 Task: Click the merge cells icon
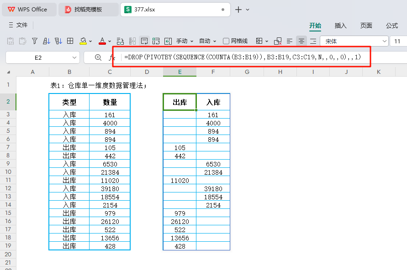(x=259, y=41)
